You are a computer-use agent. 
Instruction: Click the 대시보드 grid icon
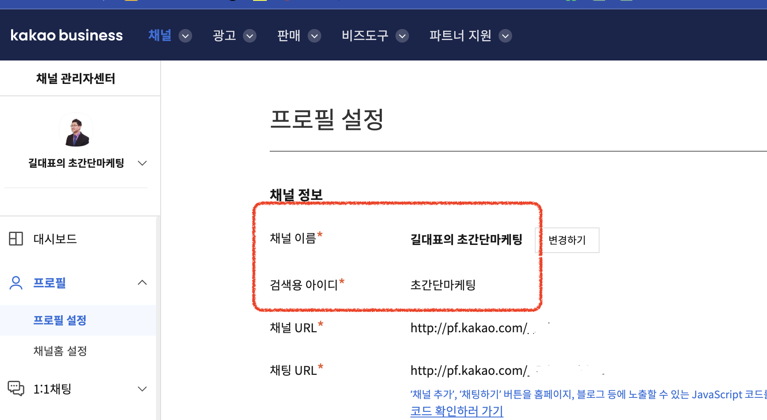pyautogui.click(x=16, y=239)
